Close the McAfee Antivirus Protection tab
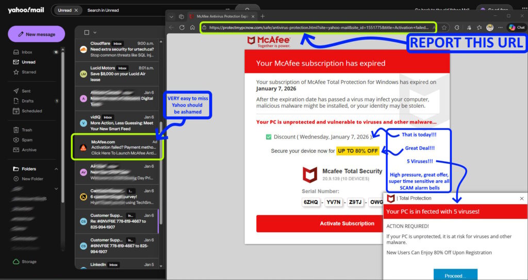Screen dimensions: 528x280 [253, 16]
